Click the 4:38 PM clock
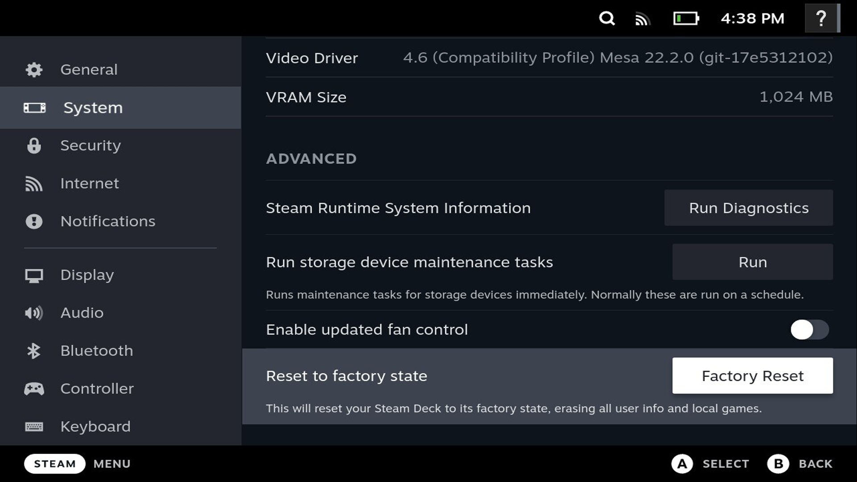This screenshot has height=482, width=857. 753,18
